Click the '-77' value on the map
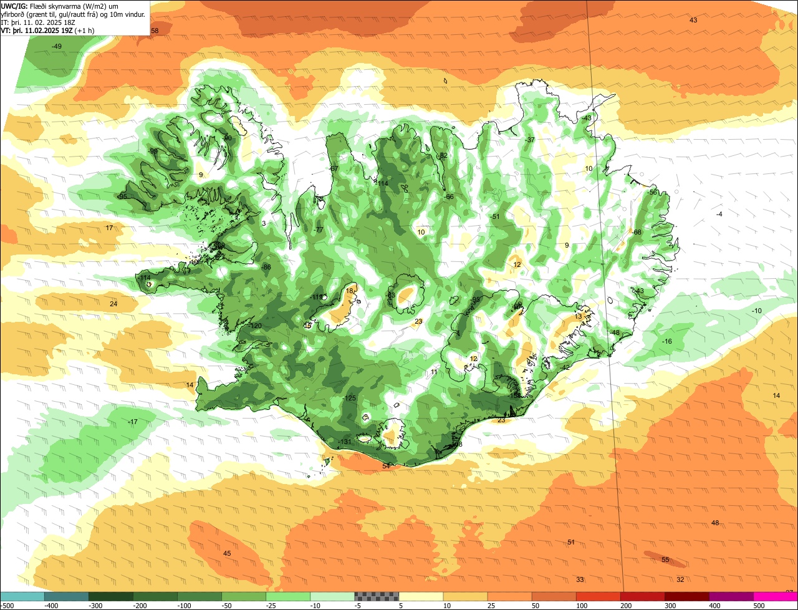798x610 pixels. coord(319,230)
